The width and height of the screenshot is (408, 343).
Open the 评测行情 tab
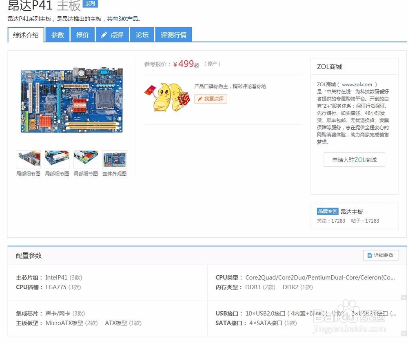click(174, 35)
